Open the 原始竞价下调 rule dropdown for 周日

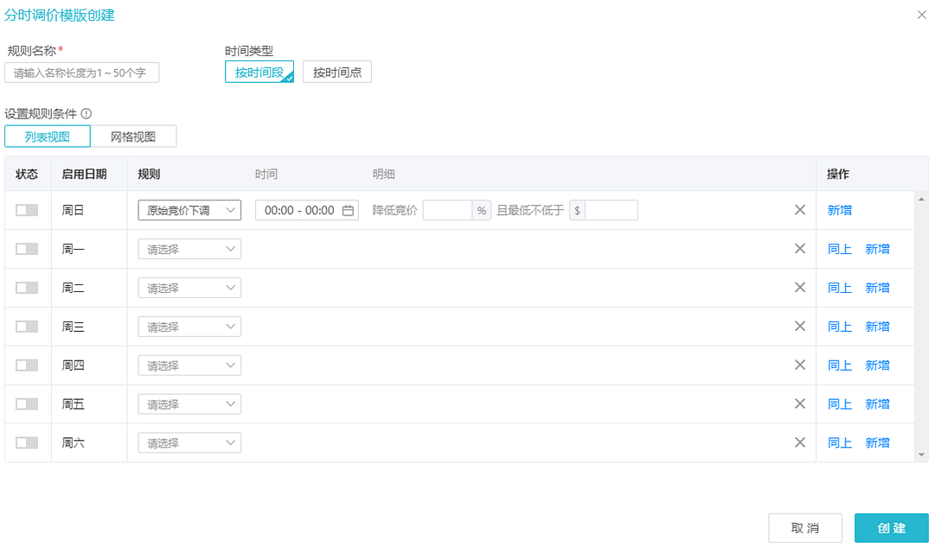point(189,210)
